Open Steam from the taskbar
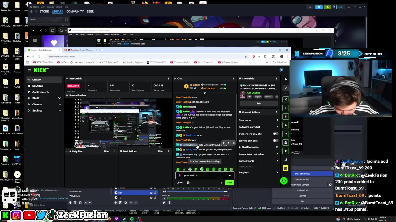This screenshot has height=222, width=396. (124, 219)
